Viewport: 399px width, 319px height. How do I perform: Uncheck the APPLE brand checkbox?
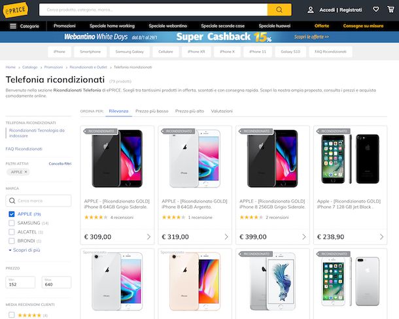point(12,214)
